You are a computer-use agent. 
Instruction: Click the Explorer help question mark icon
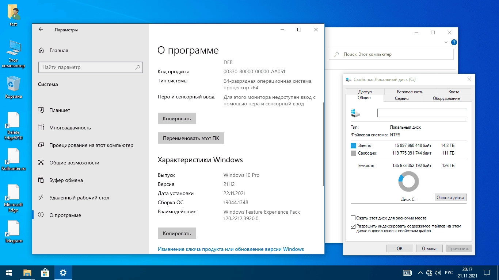tap(454, 43)
